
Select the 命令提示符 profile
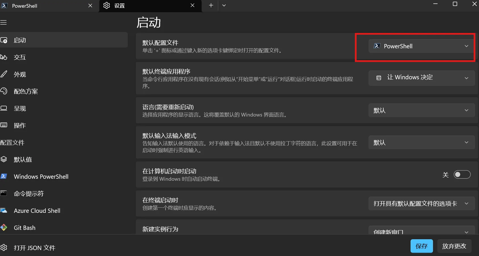pos(29,194)
